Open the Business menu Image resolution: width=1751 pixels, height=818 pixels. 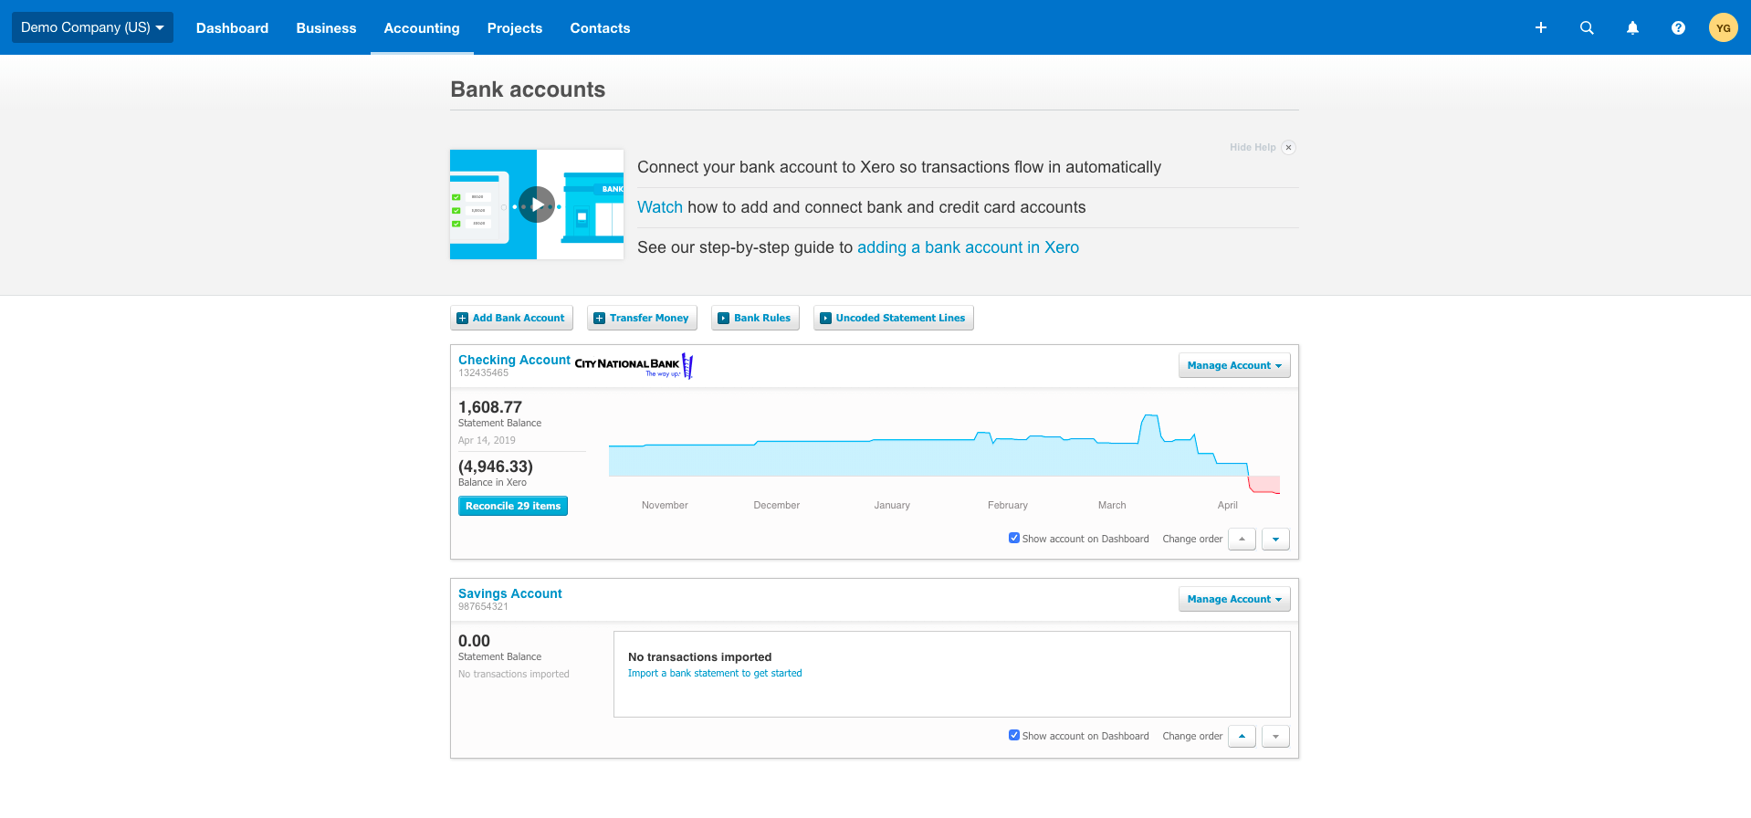pyautogui.click(x=326, y=28)
